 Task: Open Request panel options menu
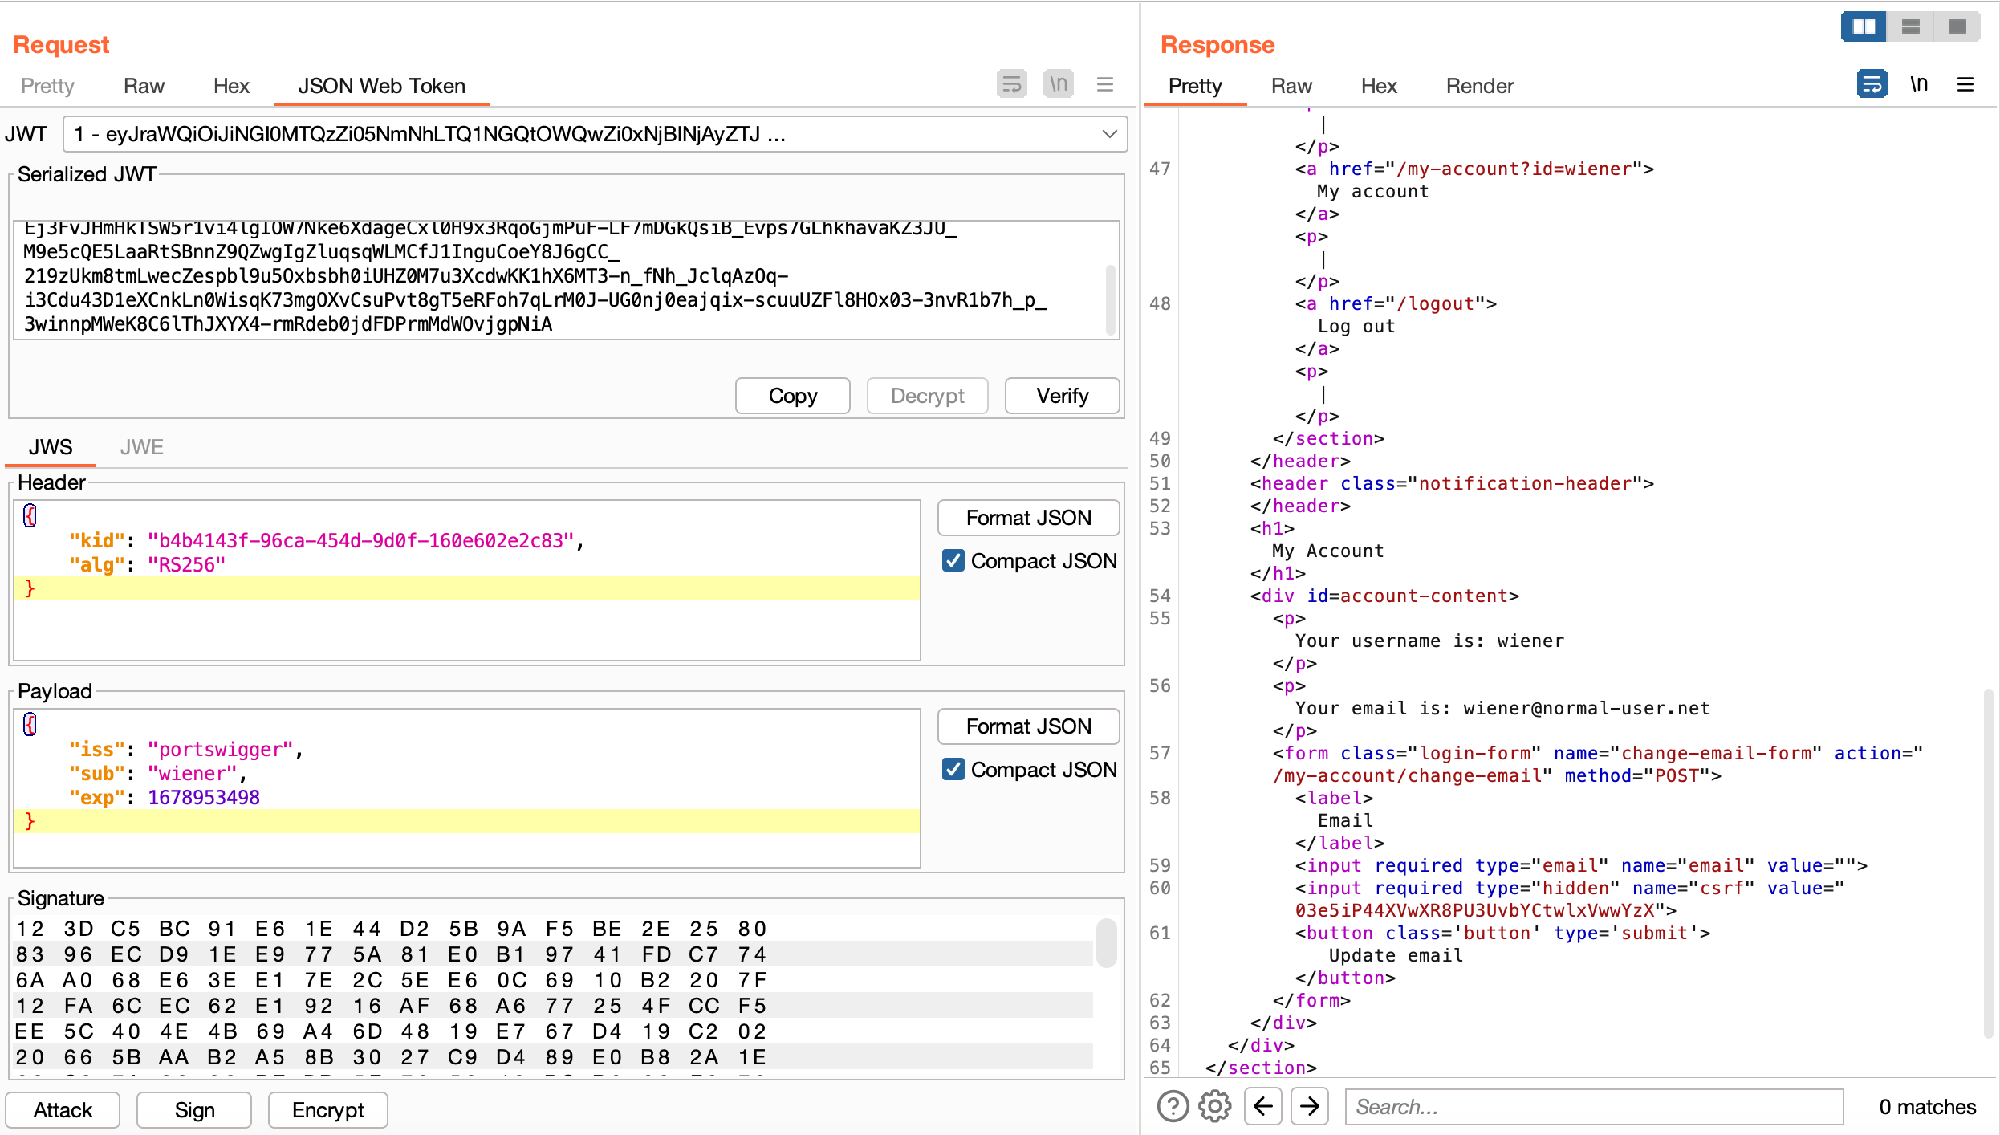pyautogui.click(x=1105, y=84)
